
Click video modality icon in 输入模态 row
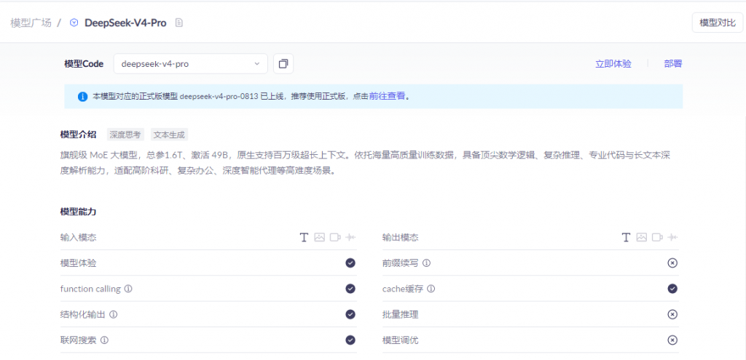coord(335,238)
